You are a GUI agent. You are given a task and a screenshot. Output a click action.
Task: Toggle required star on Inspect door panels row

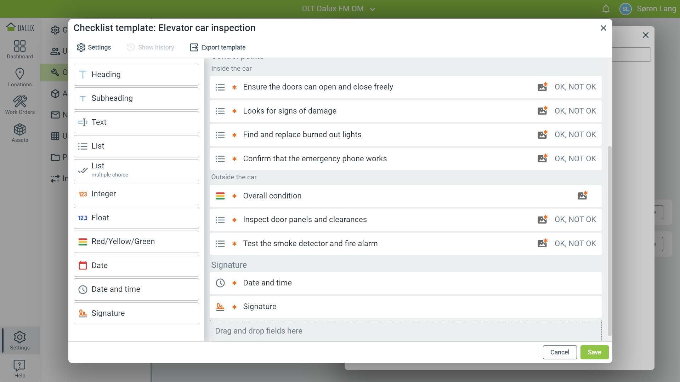pyautogui.click(x=234, y=220)
